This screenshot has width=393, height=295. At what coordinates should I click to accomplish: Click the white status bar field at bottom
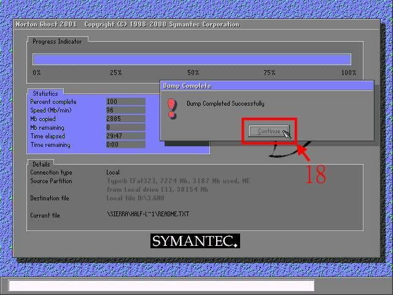tap(161, 286)
